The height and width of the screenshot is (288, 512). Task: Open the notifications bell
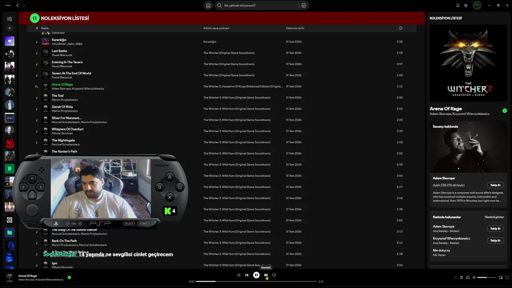(x=458, y=6)
